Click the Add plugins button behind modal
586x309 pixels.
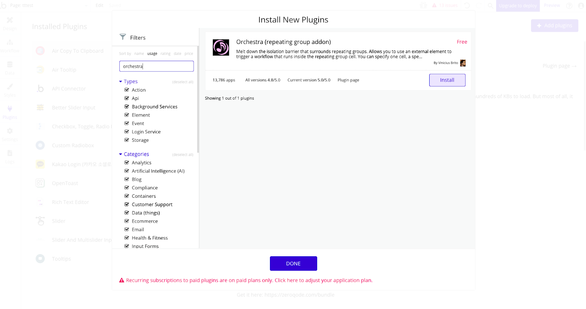[555, 26]
